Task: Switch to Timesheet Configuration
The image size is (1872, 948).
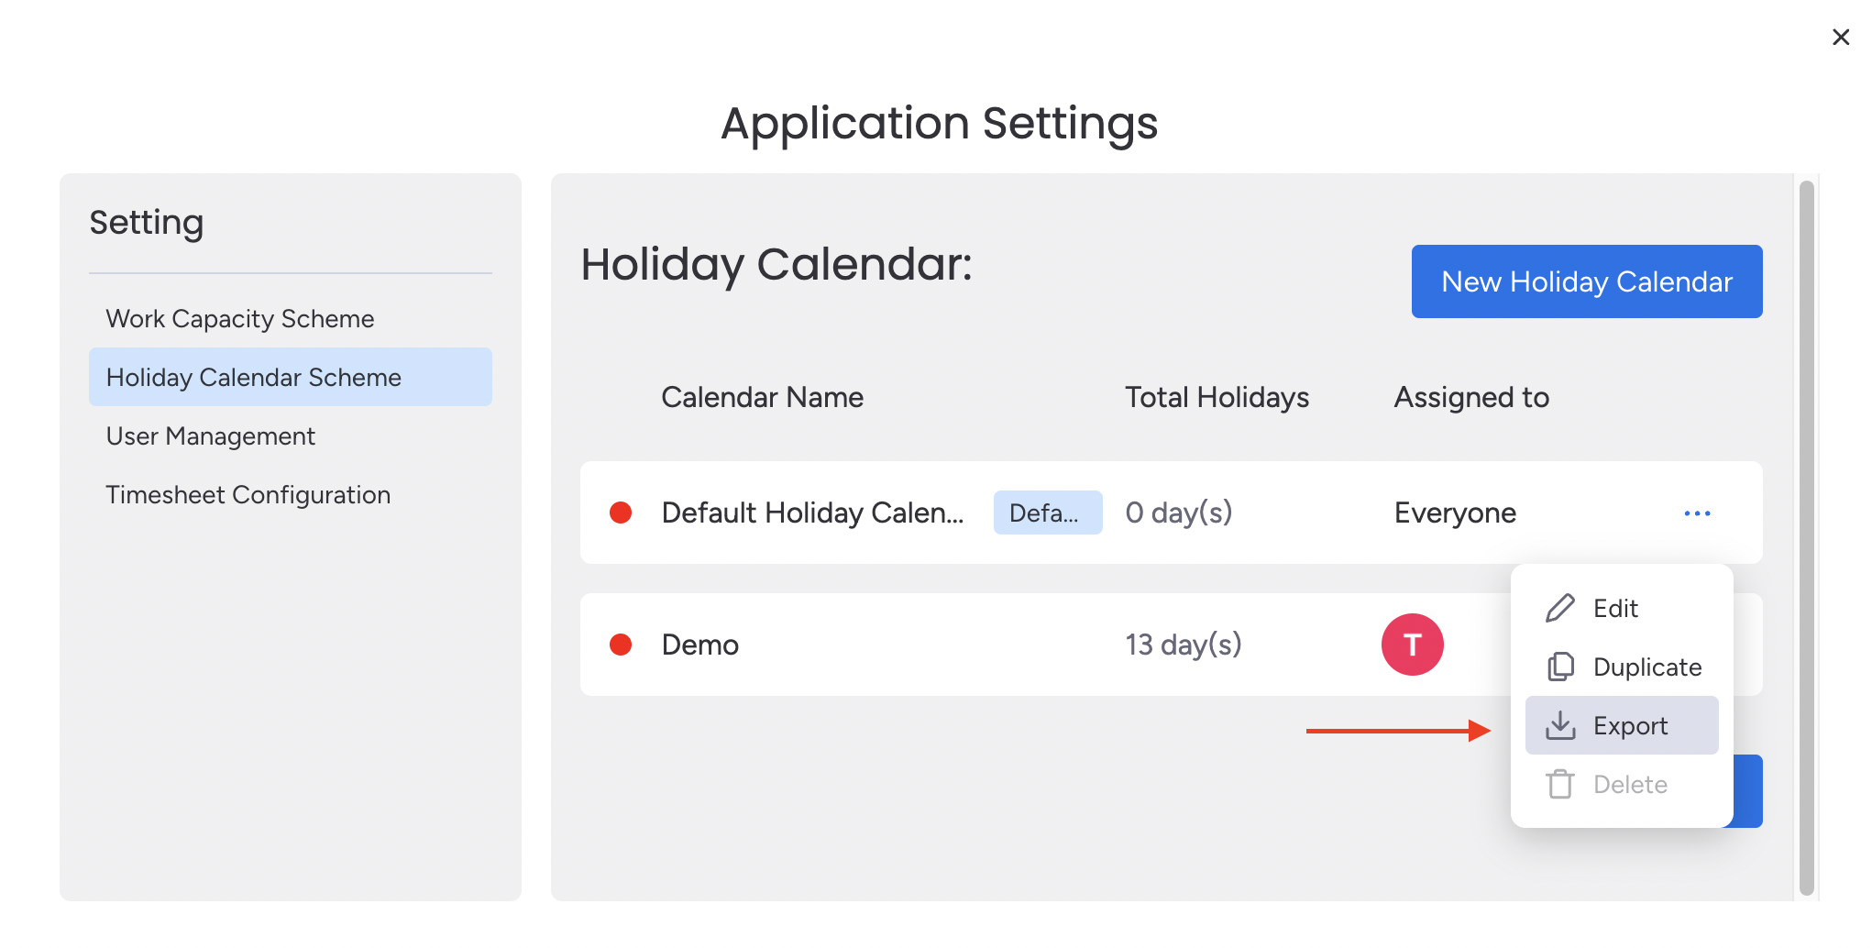Action: coord(248,494)
